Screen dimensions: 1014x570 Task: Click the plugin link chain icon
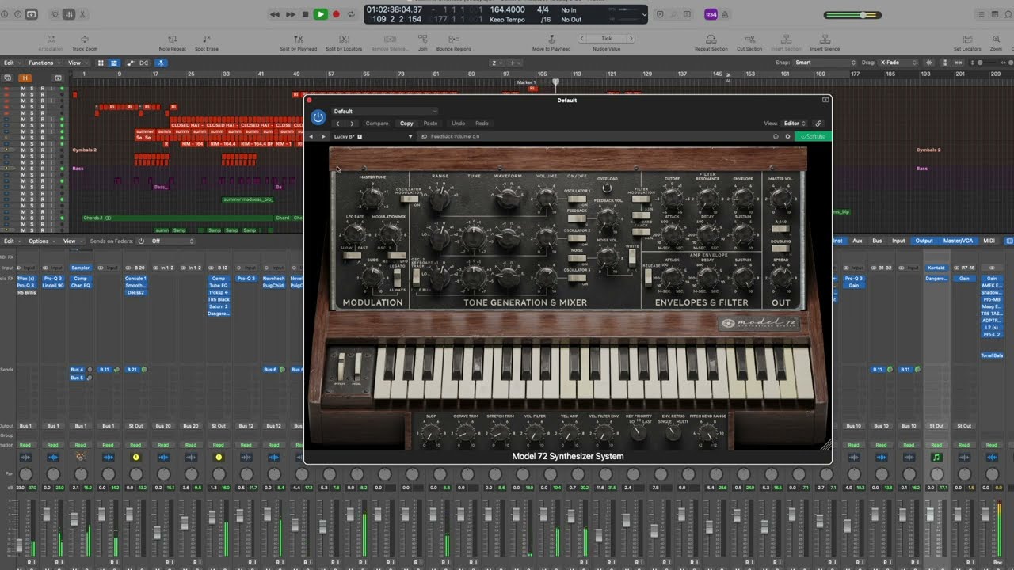click(x=818, y=123)
